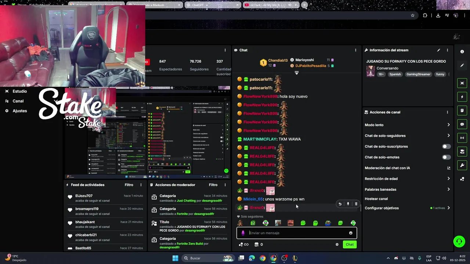Click the three-dots points icon in right sidebar
470x264 pixels.
pos(462,179)
